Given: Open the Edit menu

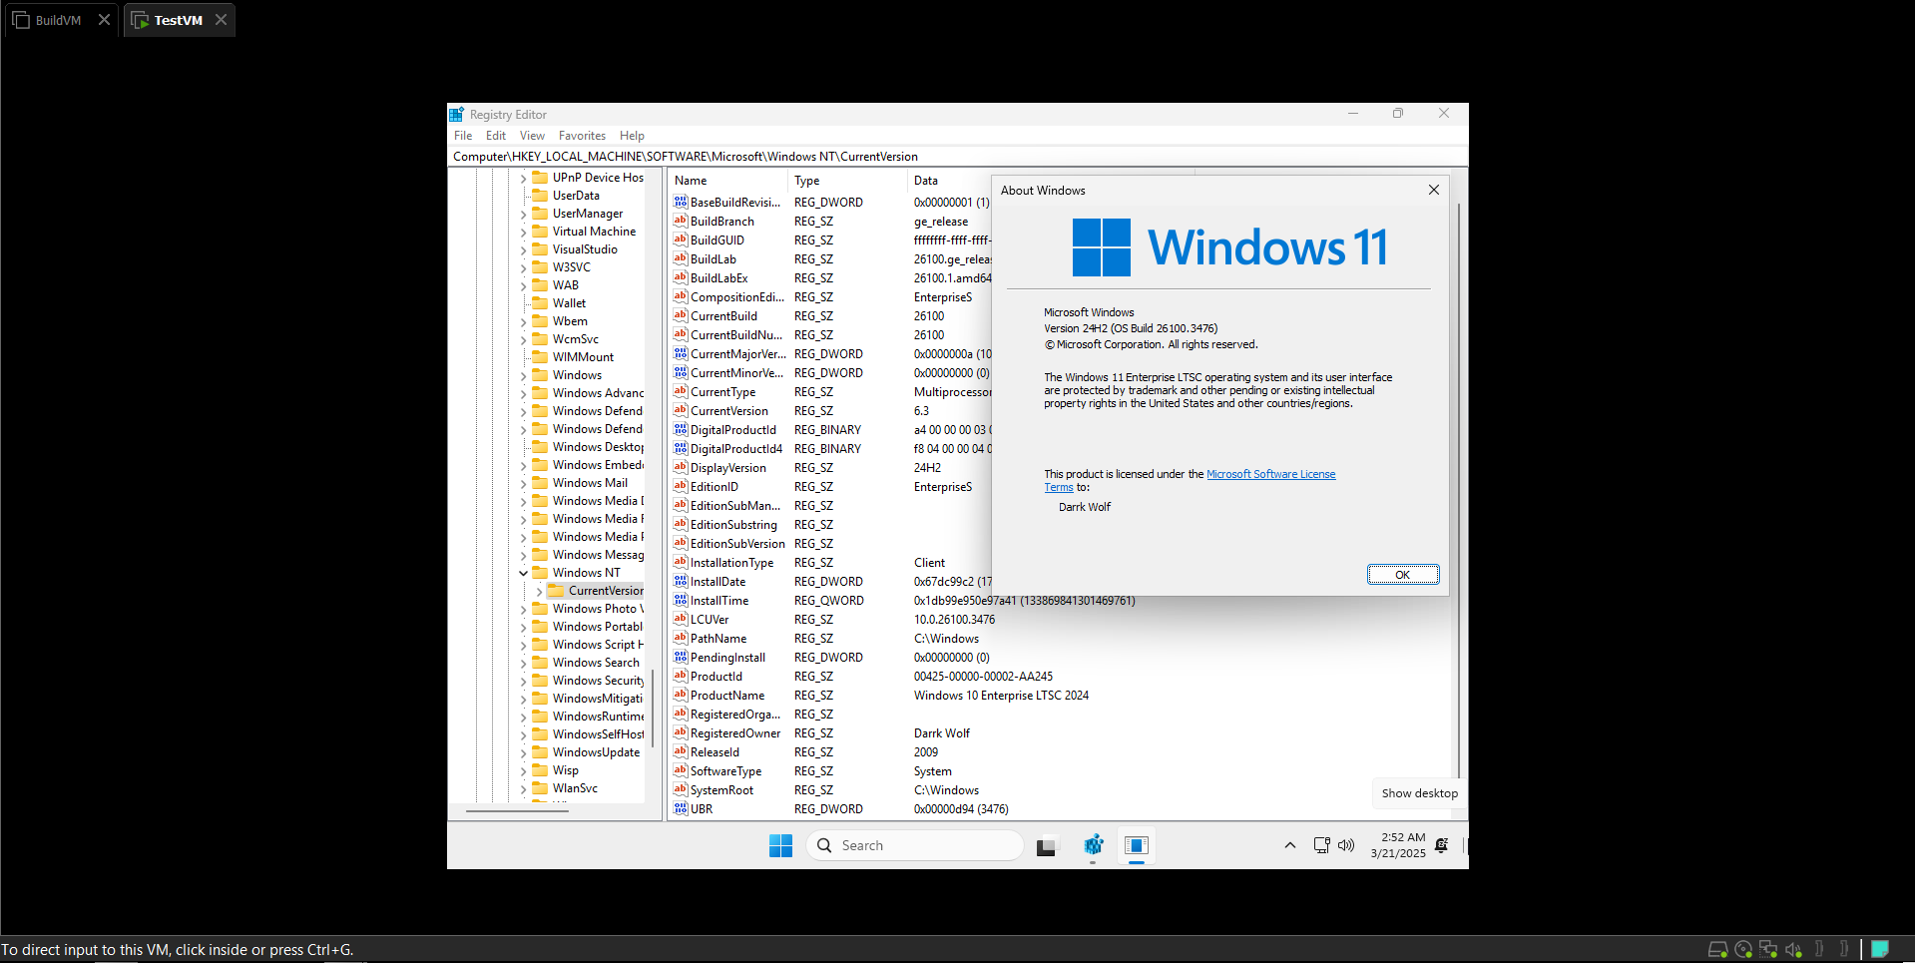Looking at the screenshot, I should [x=496, y=136].
